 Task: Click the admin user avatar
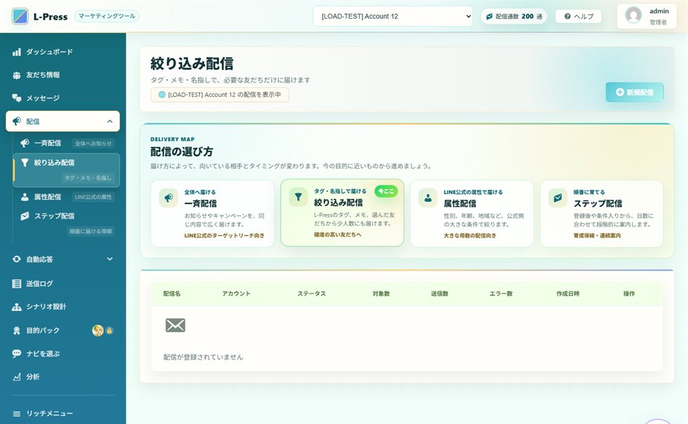pyautogui.click(x=633, y=15)
